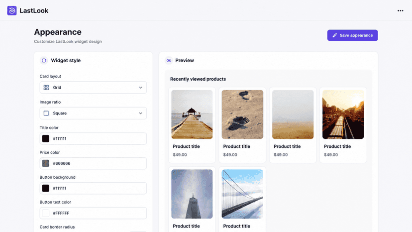
Task: Click the Preview panel heading text
Action: [185, 61]
